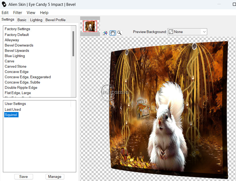The width and height of the screenshot is (236, 181).
Task: Select the Bevel Downwards preset
Action: click(x=19, y=45)
